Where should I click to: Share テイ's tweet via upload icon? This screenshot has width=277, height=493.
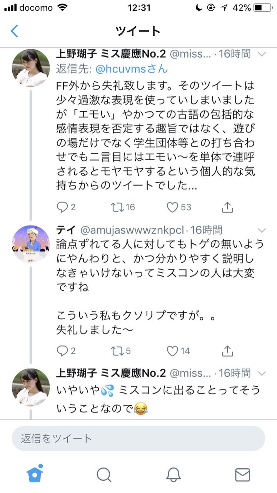pos(228,351)
